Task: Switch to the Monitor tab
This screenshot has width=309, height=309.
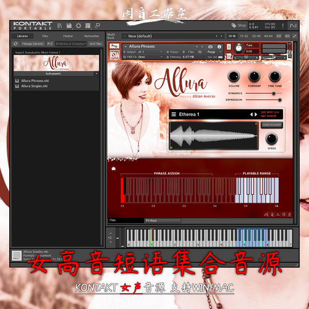Action: pyautogui.click(x=68, y=36)
